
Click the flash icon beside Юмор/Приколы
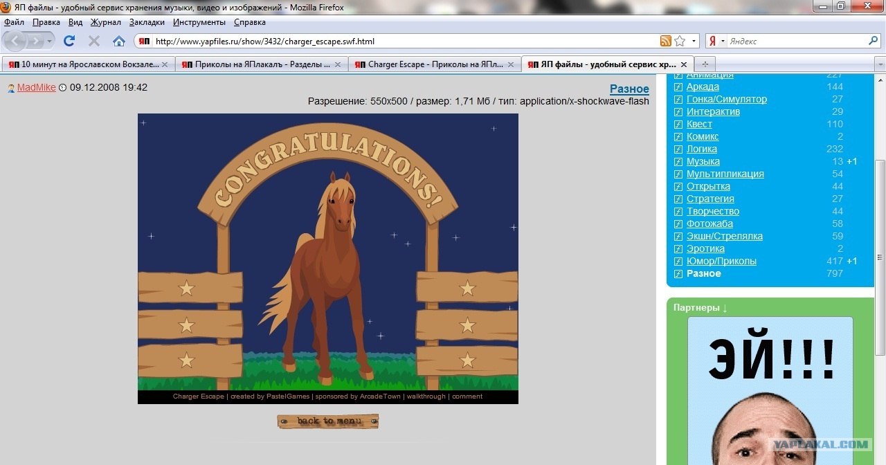pos(678,262)
